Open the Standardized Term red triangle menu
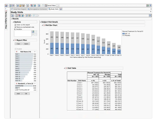155x120 pixels. click(17, 84)
